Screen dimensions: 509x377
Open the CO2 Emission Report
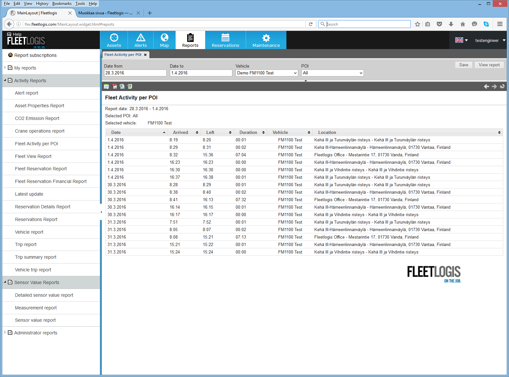(x=37, y=118)
